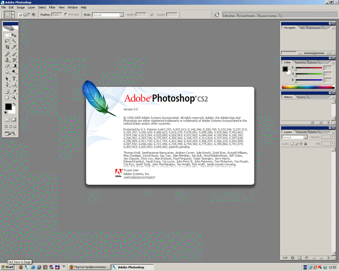
Task: Open the Image menu
Action: point(21,7)
